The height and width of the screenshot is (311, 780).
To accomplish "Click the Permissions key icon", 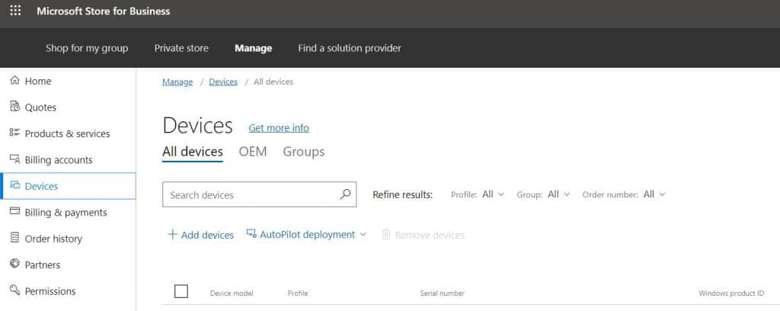I will click(x=15, y=290).
